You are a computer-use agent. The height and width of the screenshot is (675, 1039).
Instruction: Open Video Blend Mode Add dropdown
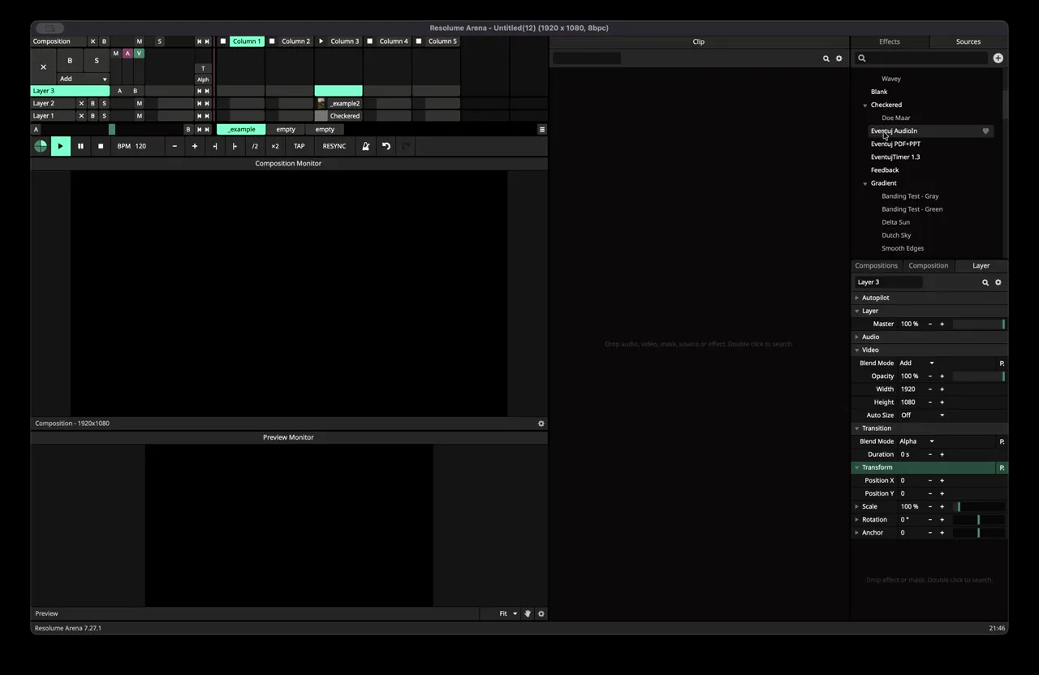[917, 363]
